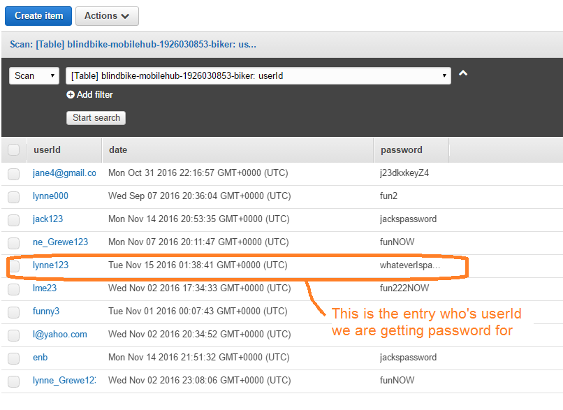This screenshot has width=563, height=410.
Task: Click the Scan table title breadcrumb
Action: [133, 44]
